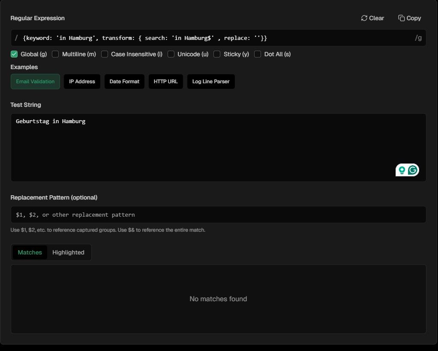Click the Clear refresh icon

point(364,18)
